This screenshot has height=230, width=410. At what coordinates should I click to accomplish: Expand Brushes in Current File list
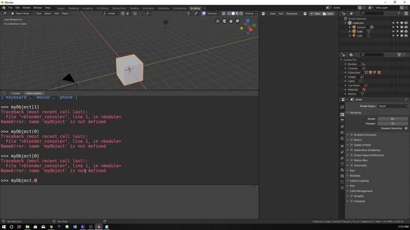[345, 64]
